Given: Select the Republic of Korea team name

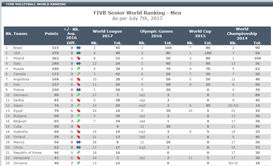Looking at the screenshot, I should tap(28, 153).
